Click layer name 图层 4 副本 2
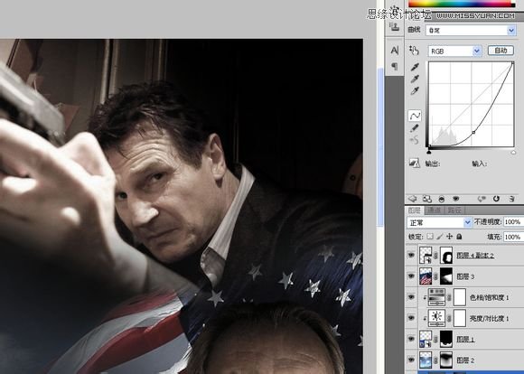 point(475,256)
